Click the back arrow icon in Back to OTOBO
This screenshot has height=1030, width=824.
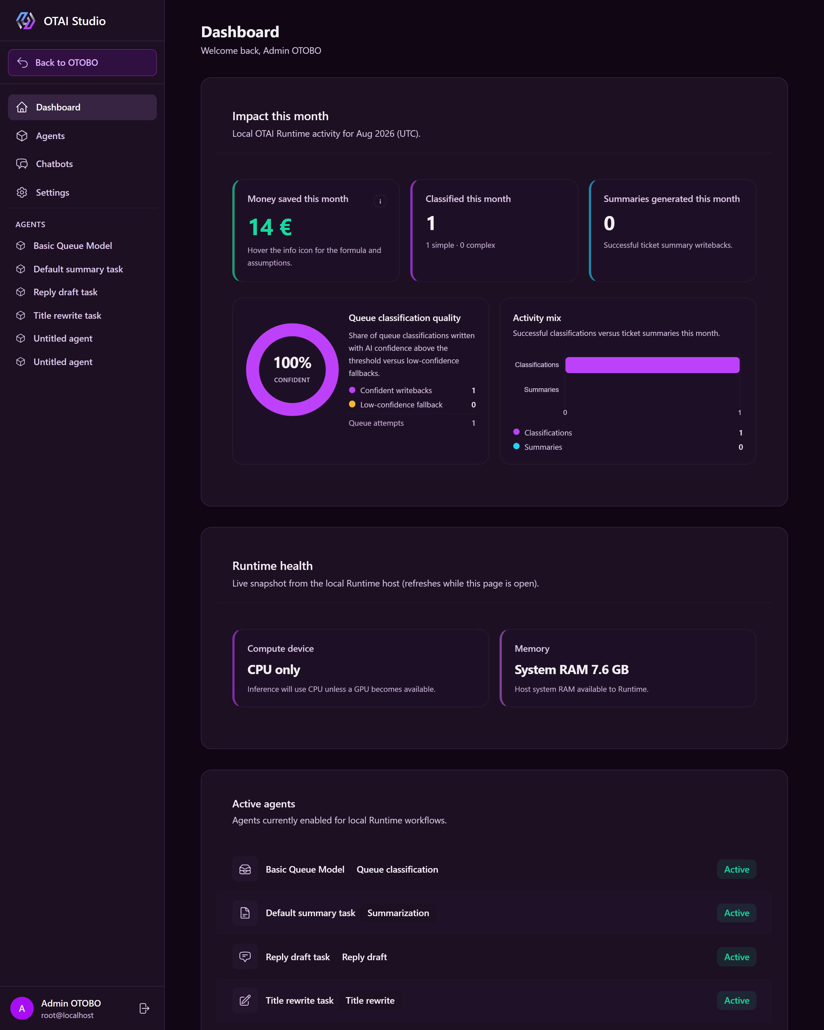pyautogui.click(x=22, y=63)
